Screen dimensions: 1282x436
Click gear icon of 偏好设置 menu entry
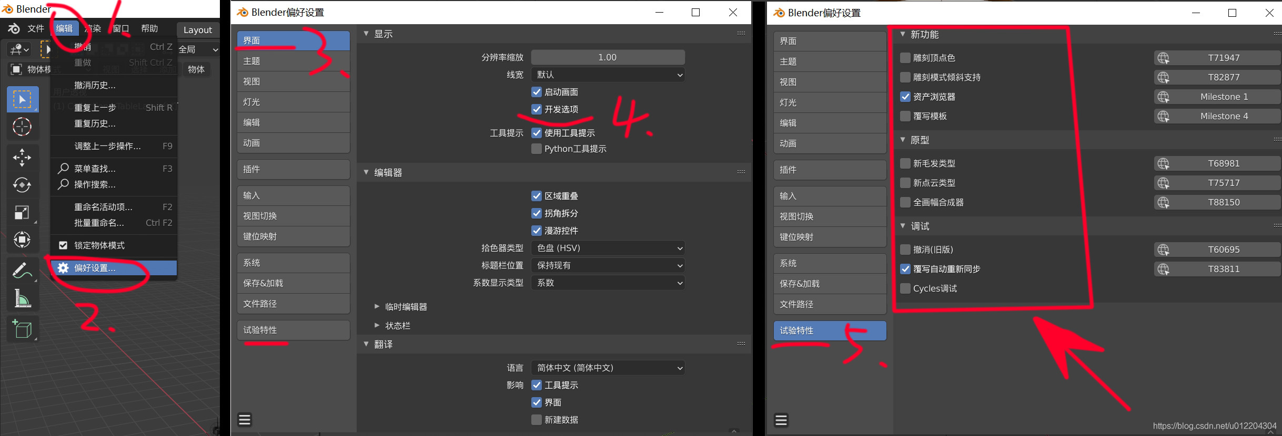tap(63, 268)
